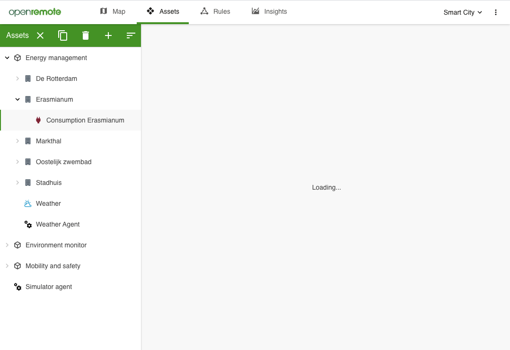510x350 pixels.
Task: Add a new asset with plus icon
Action: click(x=108, y=35)
